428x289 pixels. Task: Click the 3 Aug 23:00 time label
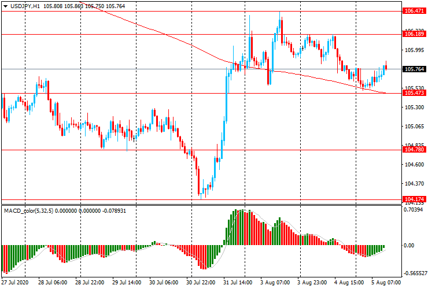pos(312,283)
